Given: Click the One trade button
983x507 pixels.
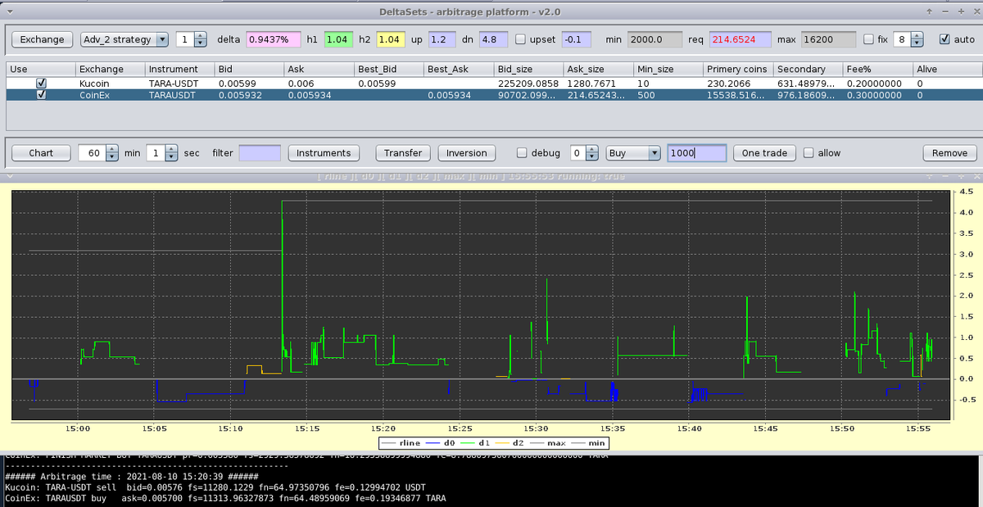Looking at the screenshot, I should pyautogui.click(x=764, y=153).
